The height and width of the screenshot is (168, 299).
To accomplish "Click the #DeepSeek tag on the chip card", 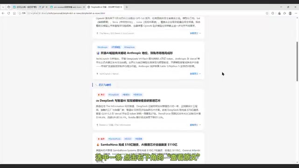I will point(114,95).
